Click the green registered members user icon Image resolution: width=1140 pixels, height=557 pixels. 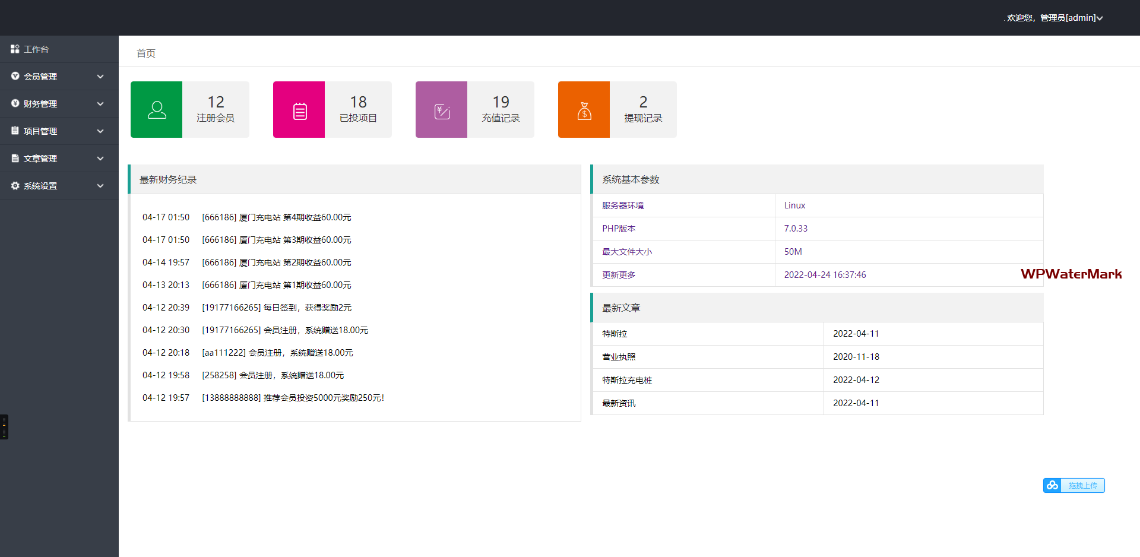click(x=156, y=110)
